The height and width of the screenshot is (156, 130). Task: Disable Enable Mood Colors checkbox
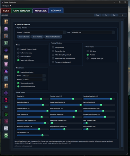[18, 72]
